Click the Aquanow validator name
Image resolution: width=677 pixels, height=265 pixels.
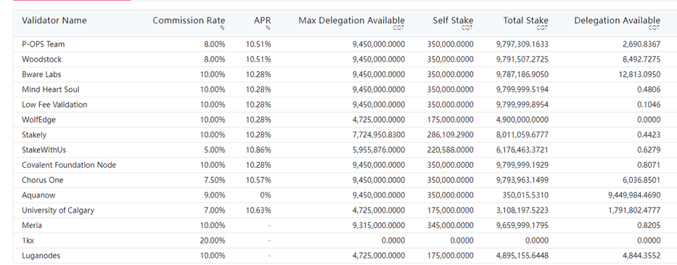38,195
